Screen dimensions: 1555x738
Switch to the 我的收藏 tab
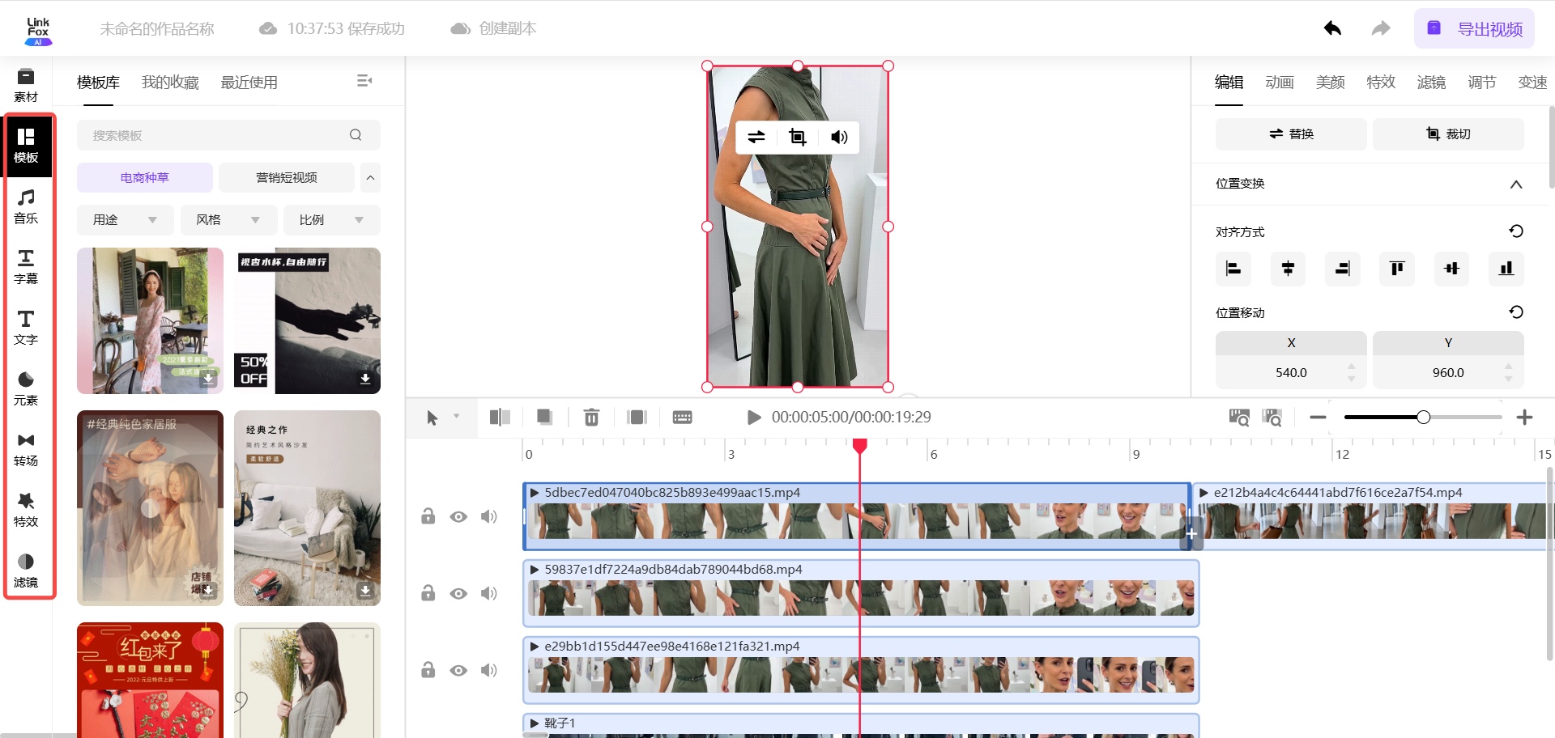[170, 83]
